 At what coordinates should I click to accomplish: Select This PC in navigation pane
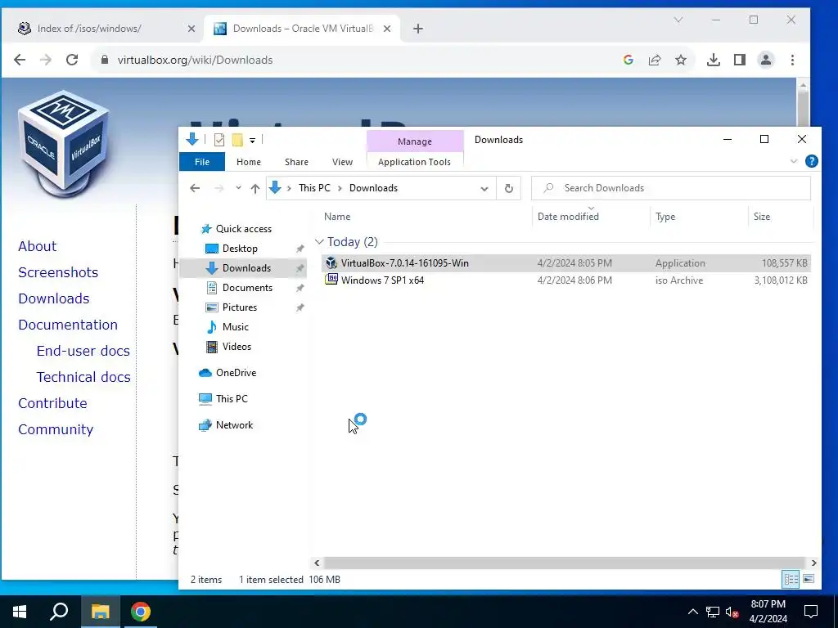pyautogui.click(x=232, y=399)
